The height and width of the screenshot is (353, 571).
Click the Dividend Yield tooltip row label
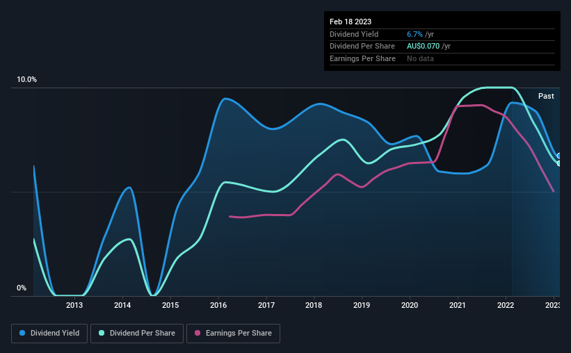[354, 34]
